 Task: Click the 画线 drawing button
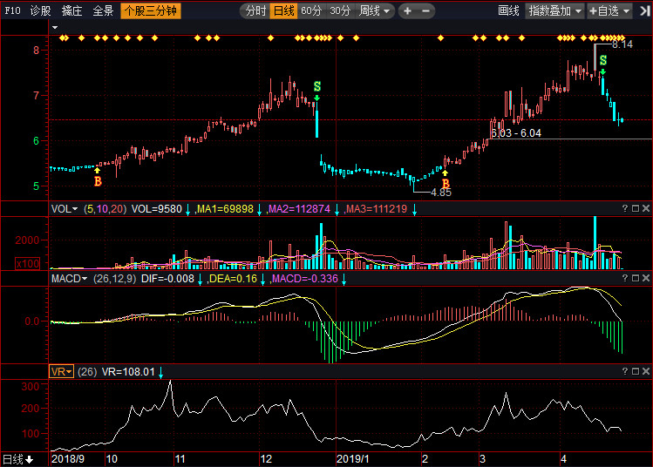tap(508, 11)
